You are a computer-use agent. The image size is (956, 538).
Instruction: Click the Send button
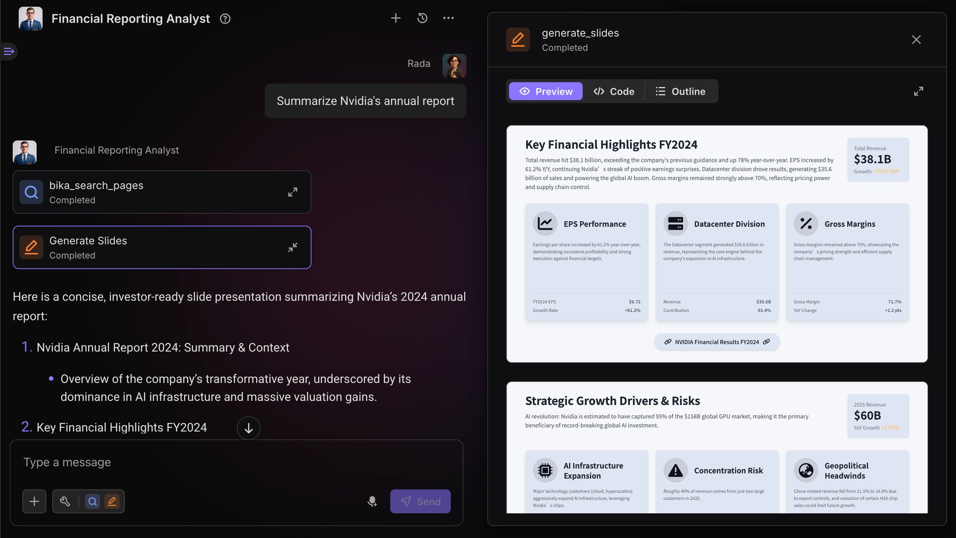tap(420, 501)
